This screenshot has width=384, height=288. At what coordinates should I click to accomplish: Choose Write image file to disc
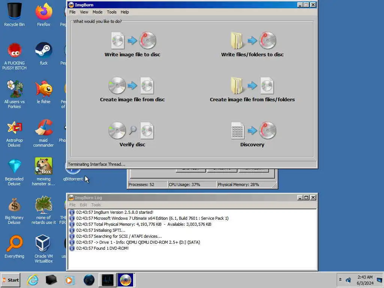point(132,45)
